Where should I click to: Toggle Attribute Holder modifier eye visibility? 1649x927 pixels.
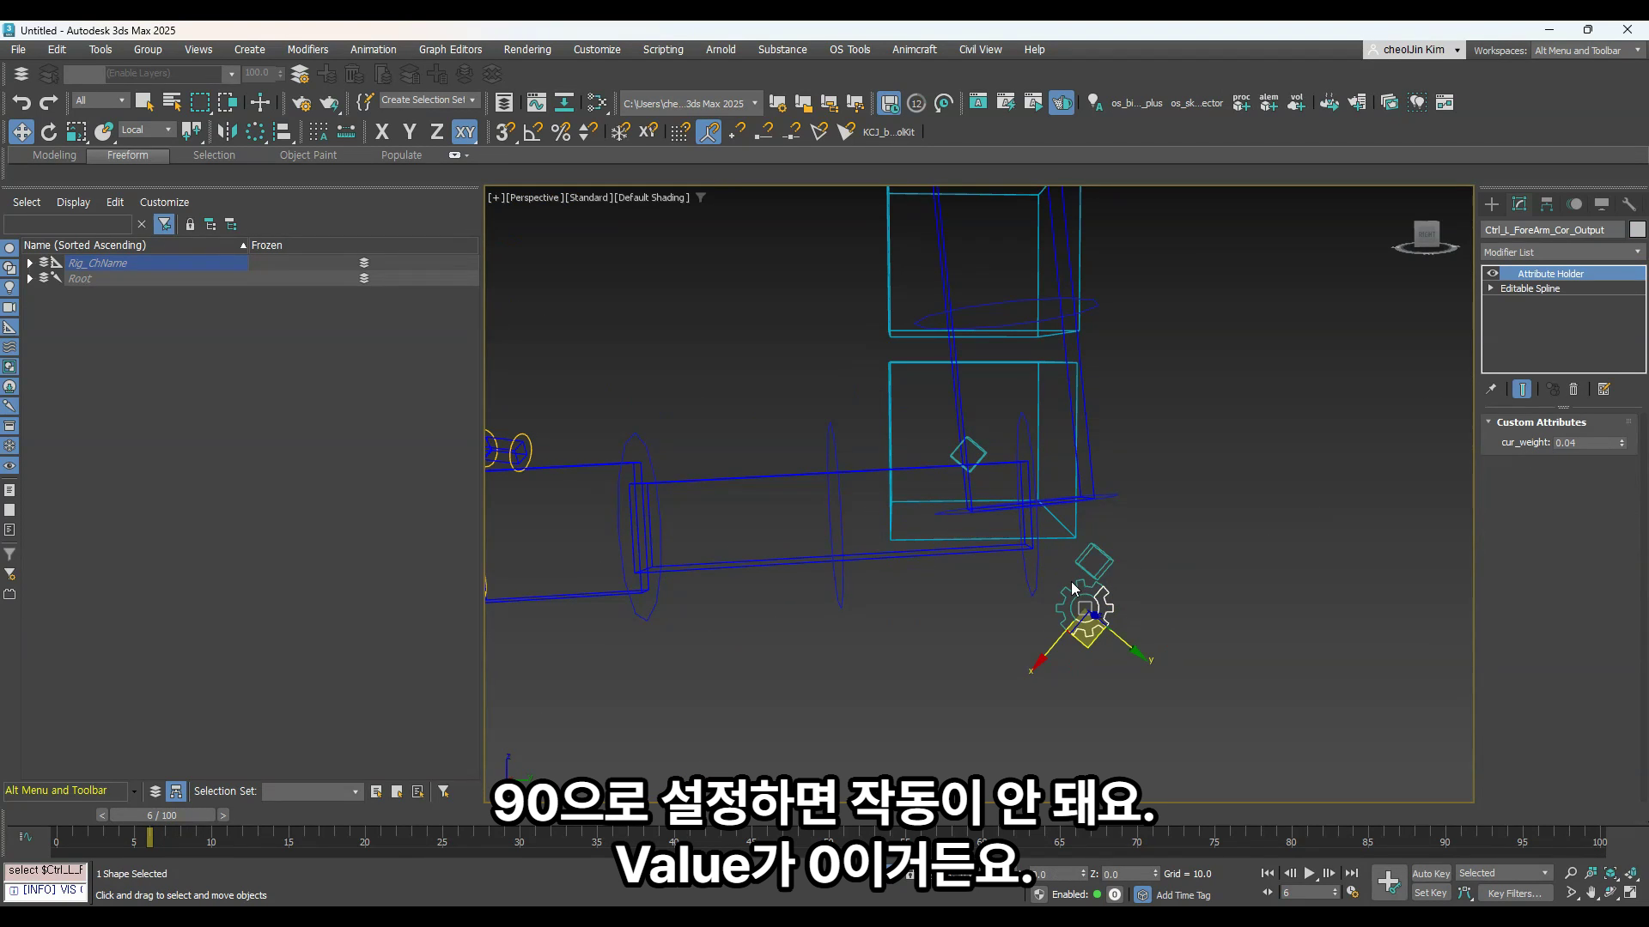tap(1493, 274)
